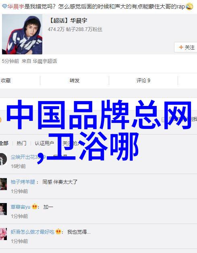Open the avatar of 柚子烤羊腿
Image resolution: width=197 pixels, height=253 pixels.
click(x=3, y=184)
